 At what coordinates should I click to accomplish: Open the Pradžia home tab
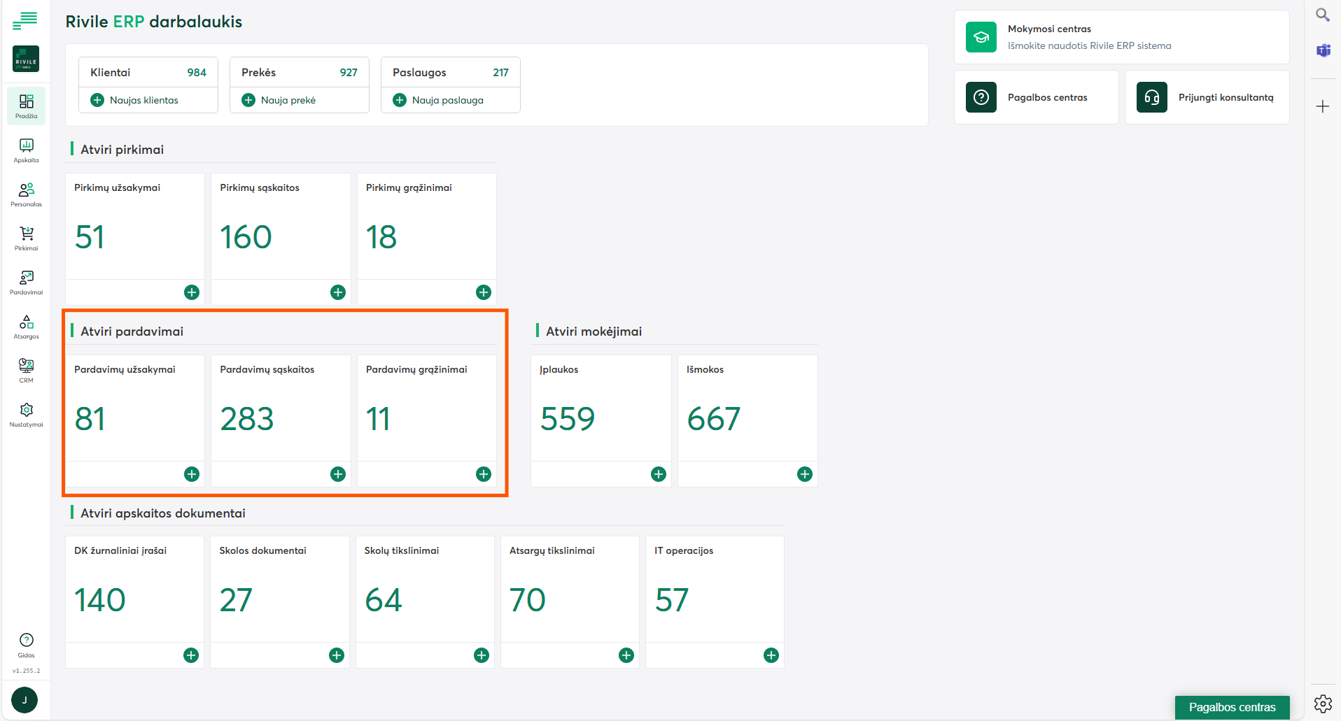click(26, 106)
